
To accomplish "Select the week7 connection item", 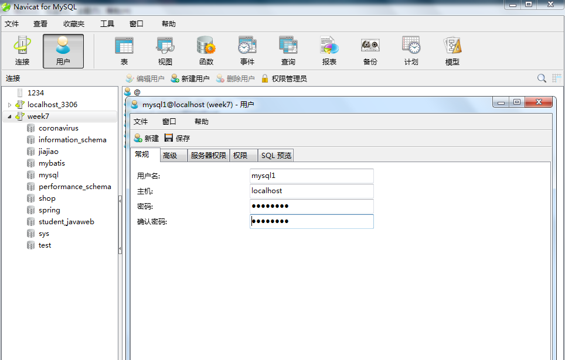I will pos(38,116).
